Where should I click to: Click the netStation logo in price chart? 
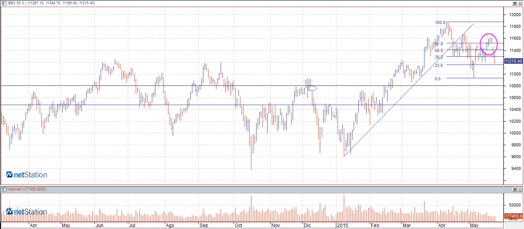coord(27,175)
